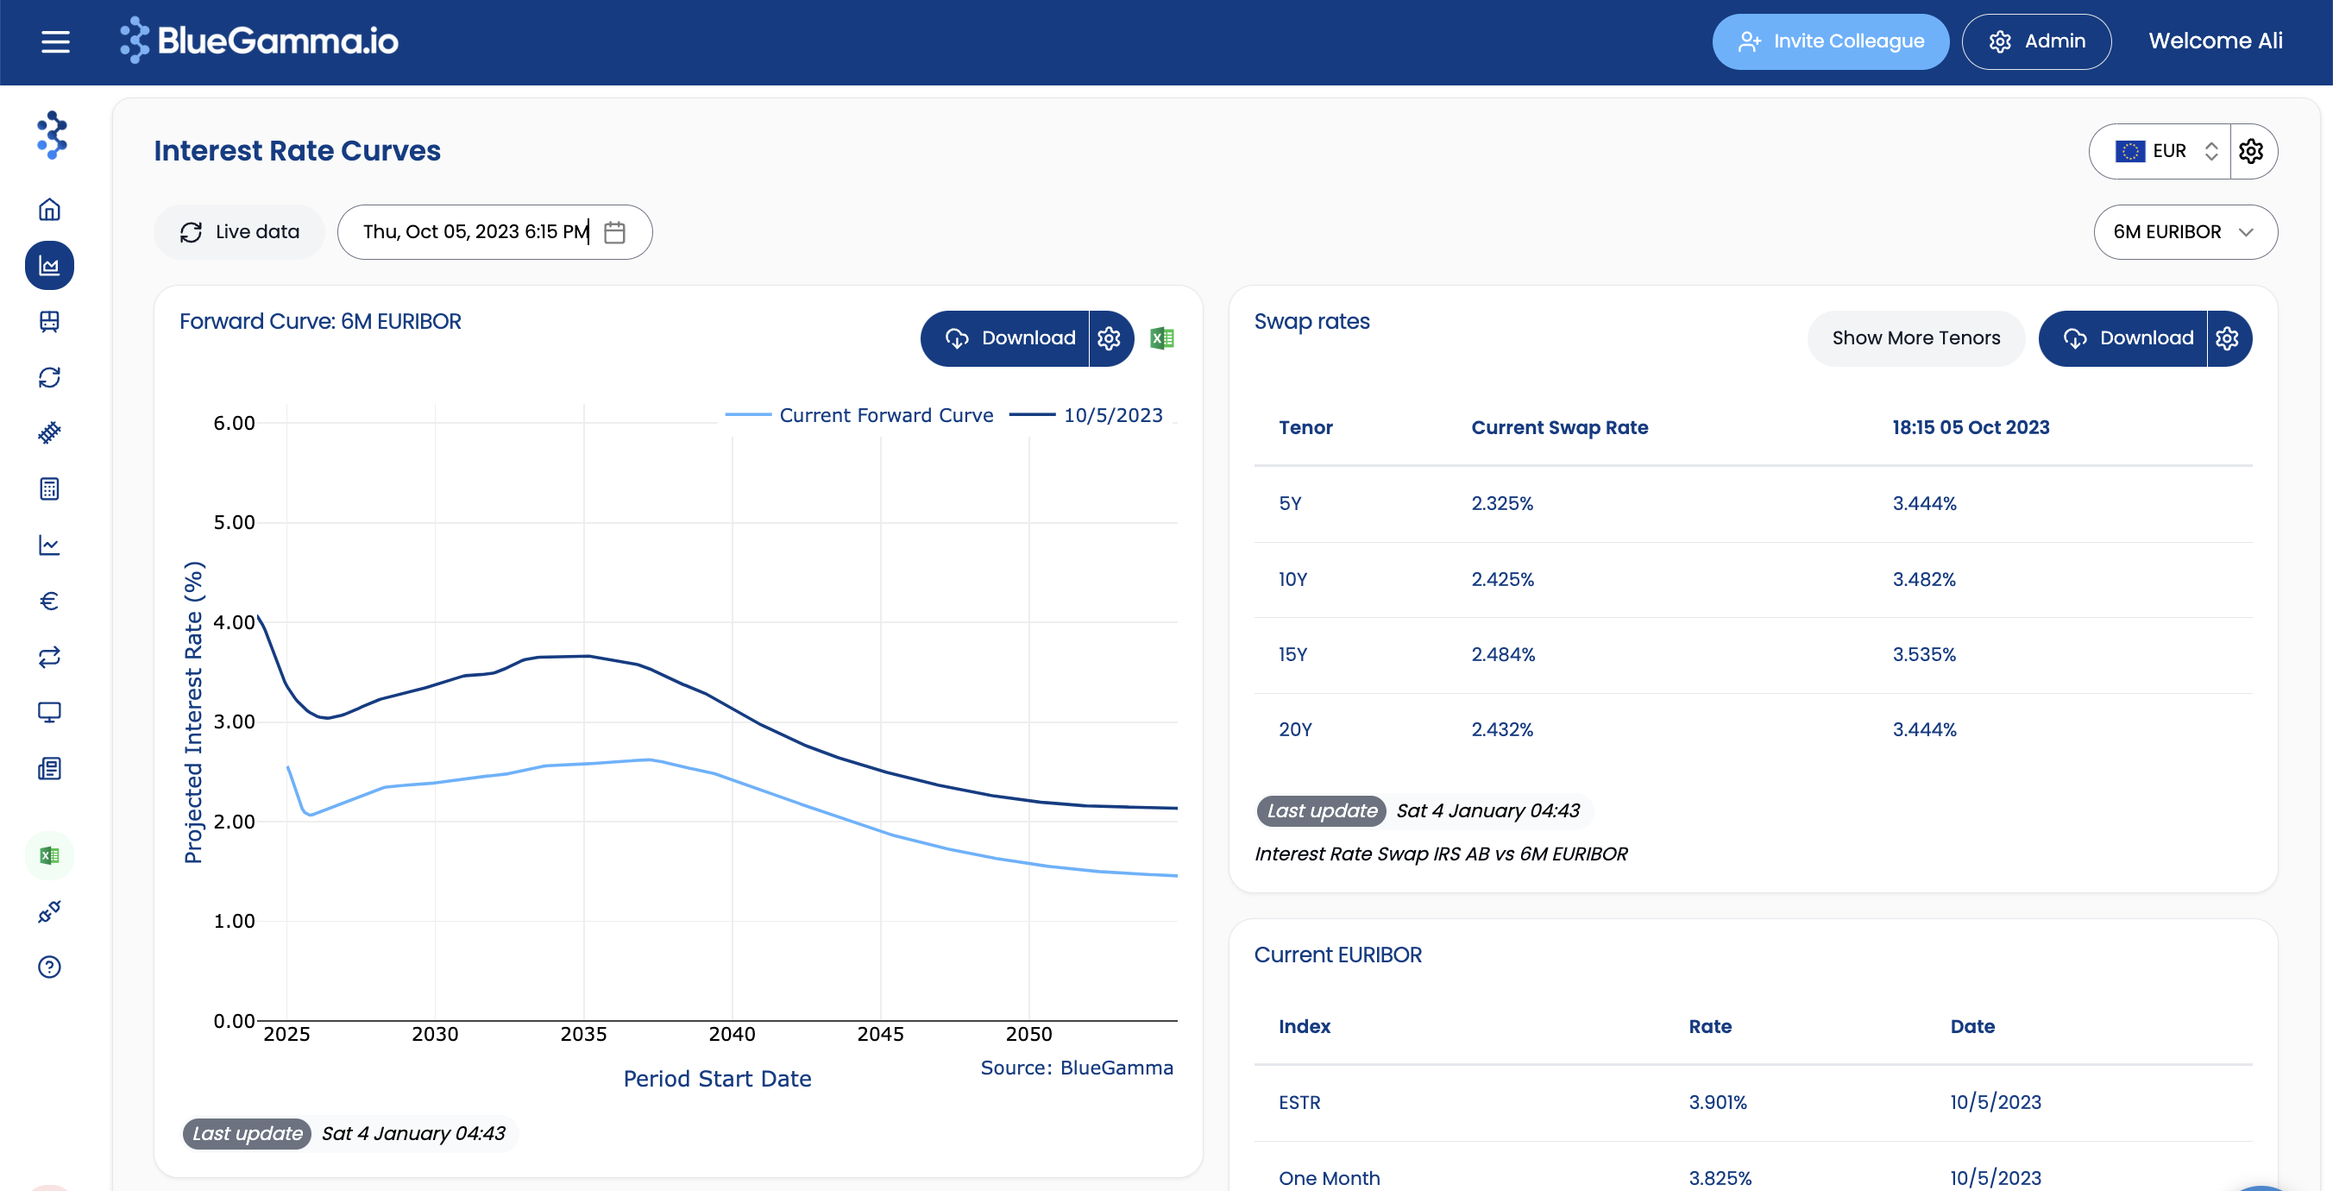Viewport: 2333px width, 1191px height.
Task: Toggle 10/5/2023 legend series visibility
Action: (1087, 416)
